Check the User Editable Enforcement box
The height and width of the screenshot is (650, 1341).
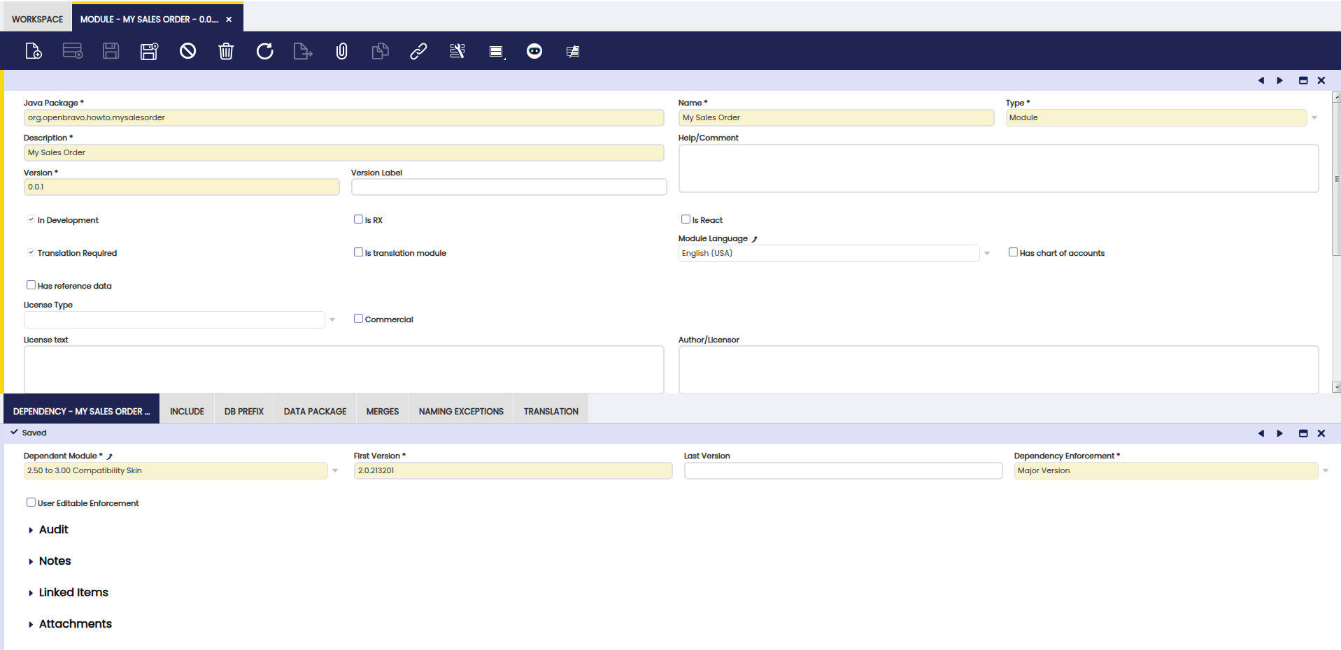click(31, 503)
